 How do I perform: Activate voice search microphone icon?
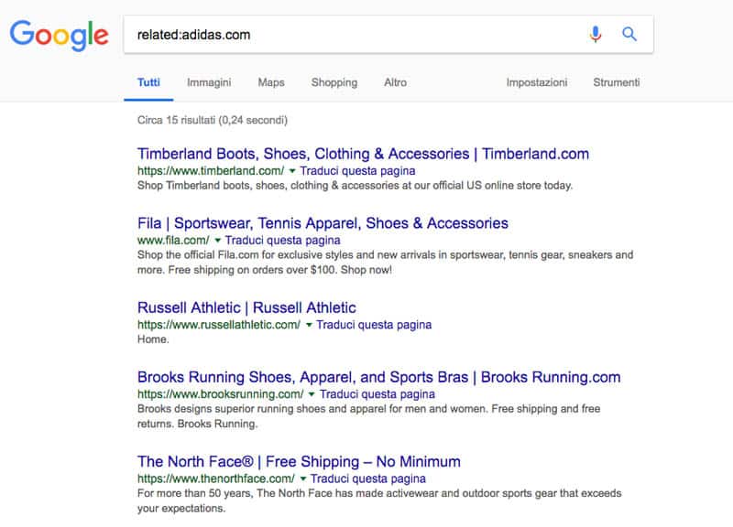pos(595,34)
